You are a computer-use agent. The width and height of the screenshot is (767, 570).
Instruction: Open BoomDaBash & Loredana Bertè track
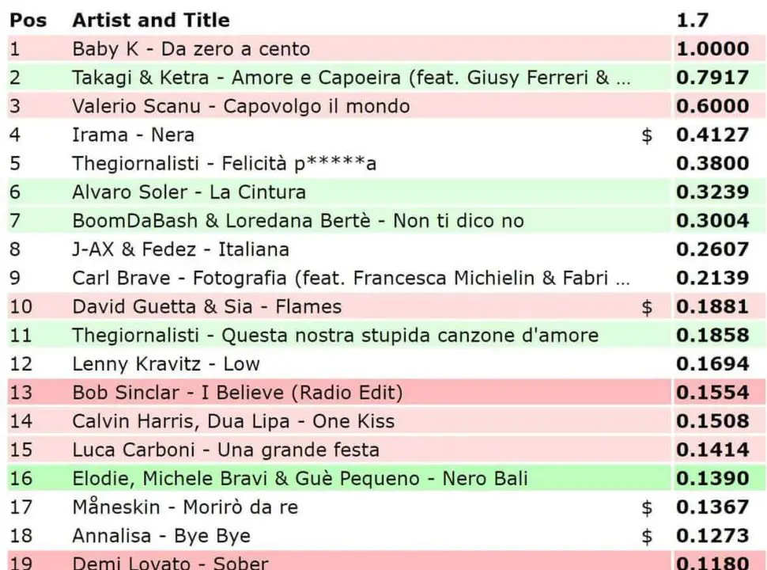[x=298, y=221]
